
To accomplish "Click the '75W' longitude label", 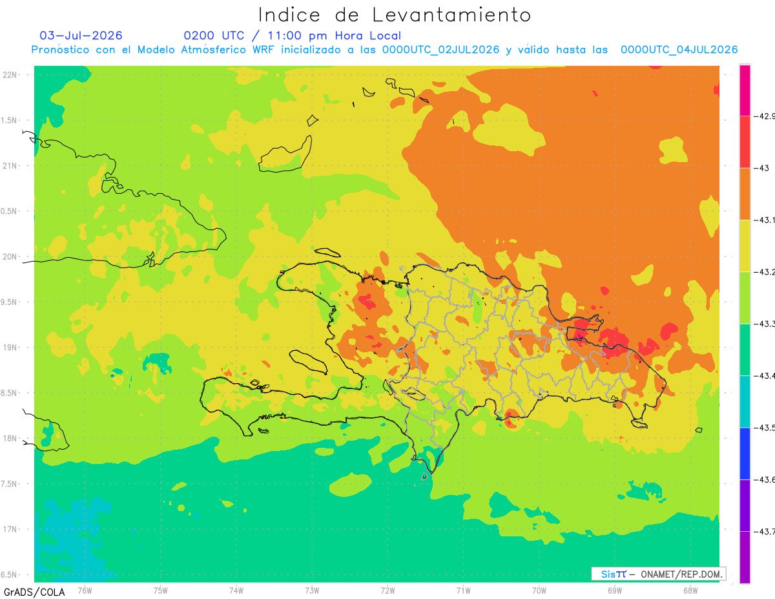I will [161, 590].
